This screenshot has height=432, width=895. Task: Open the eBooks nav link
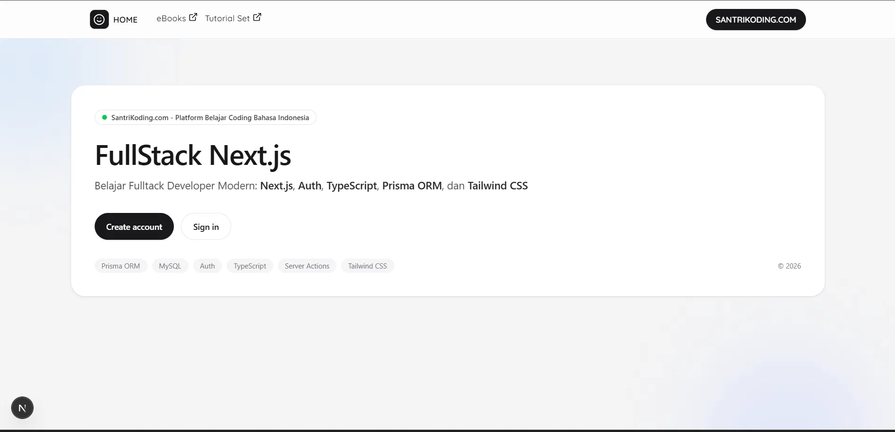click(x=177, y=18)
